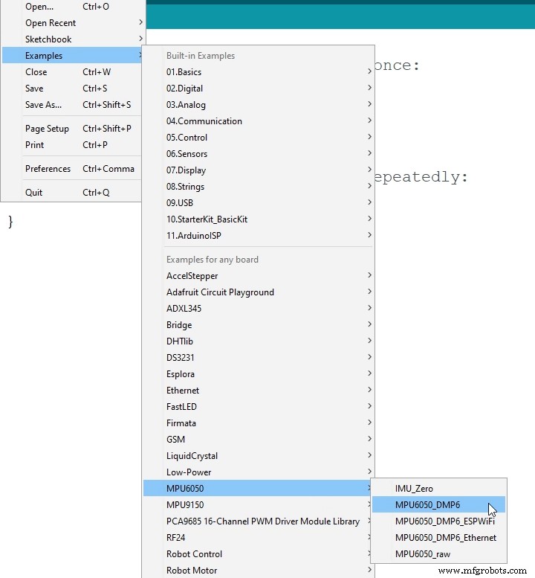
Task: Open GSM library examples
Action: [259, 440]
